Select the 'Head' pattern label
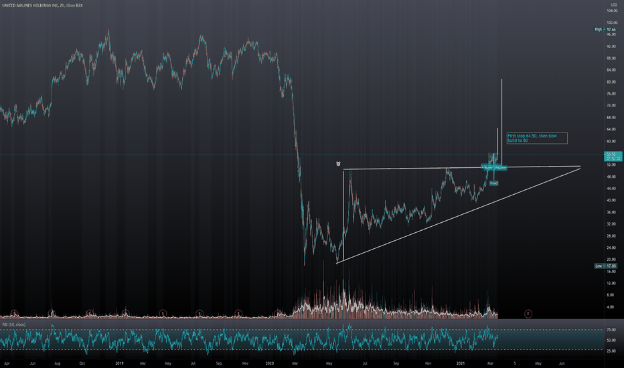This screenshot has width=624, height=368. coord(493,183)
